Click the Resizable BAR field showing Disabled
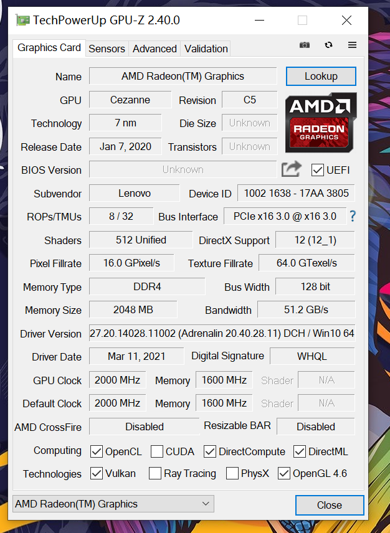The width and height of the screenshot is (390, 533). (316, 427)
